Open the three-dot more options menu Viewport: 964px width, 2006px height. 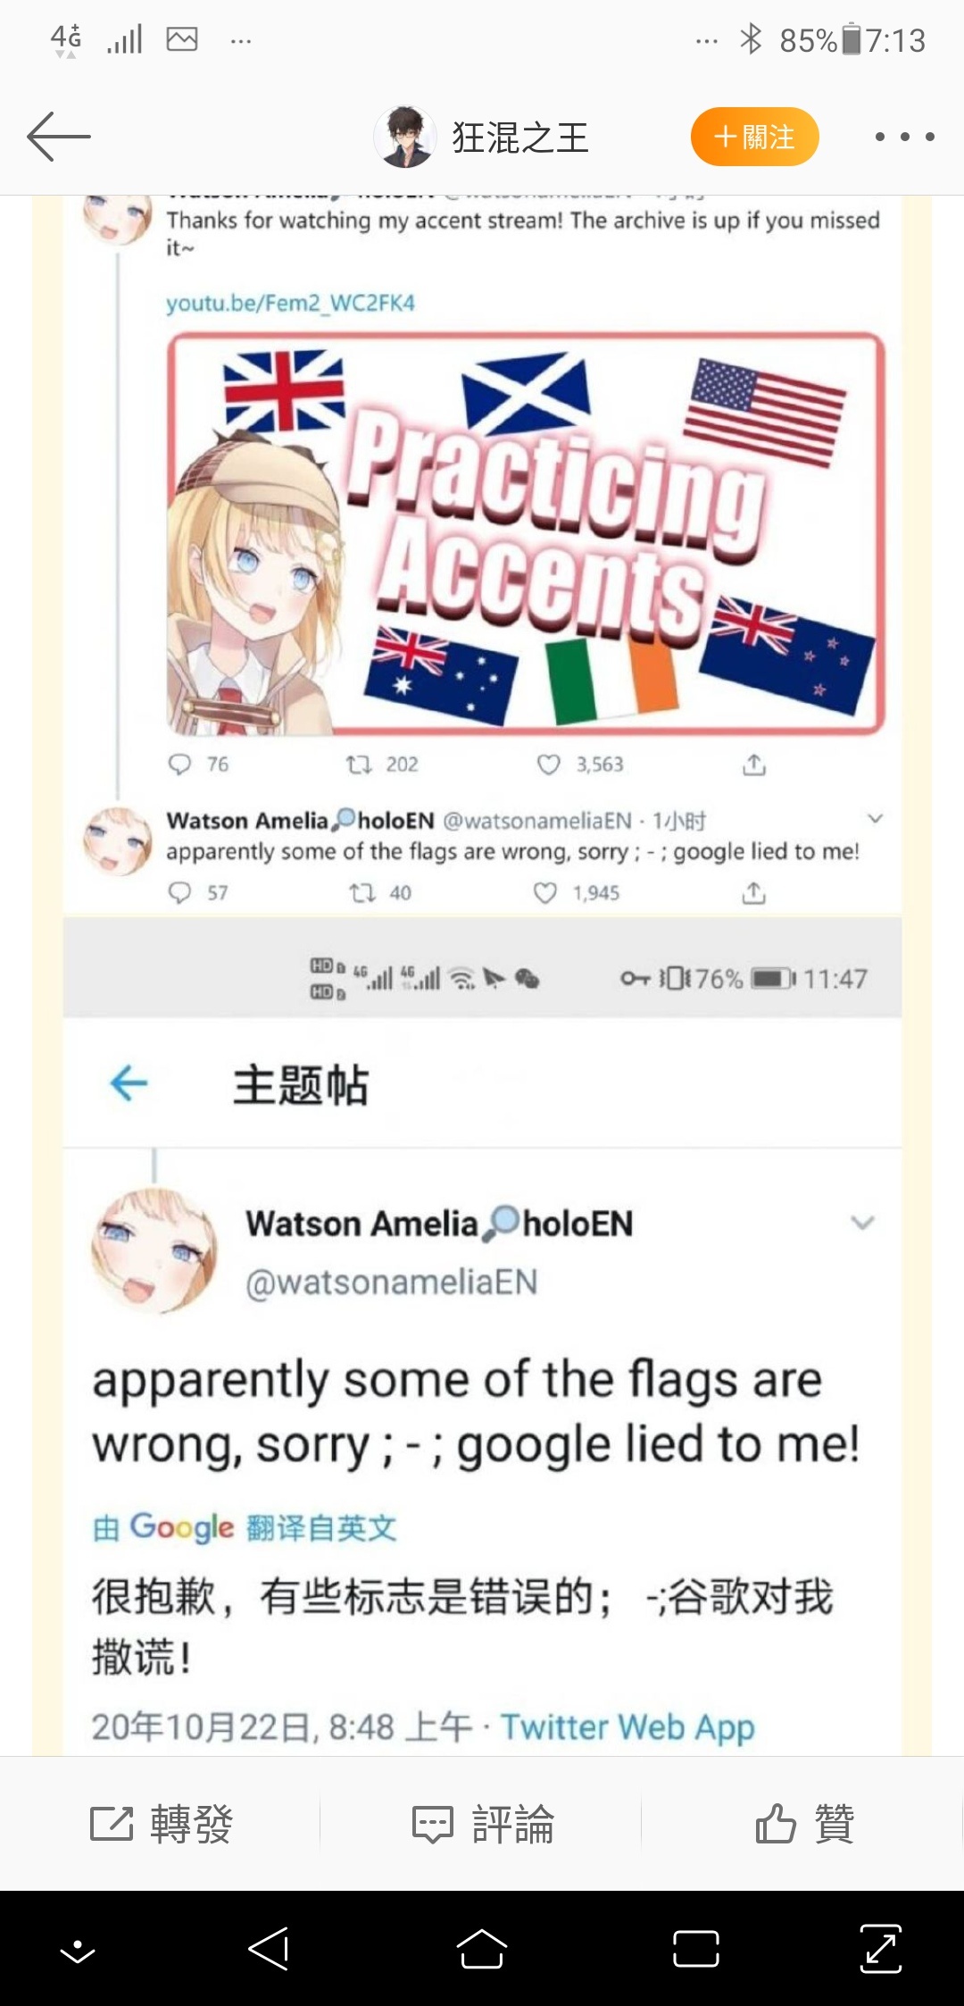pos(904,137)
